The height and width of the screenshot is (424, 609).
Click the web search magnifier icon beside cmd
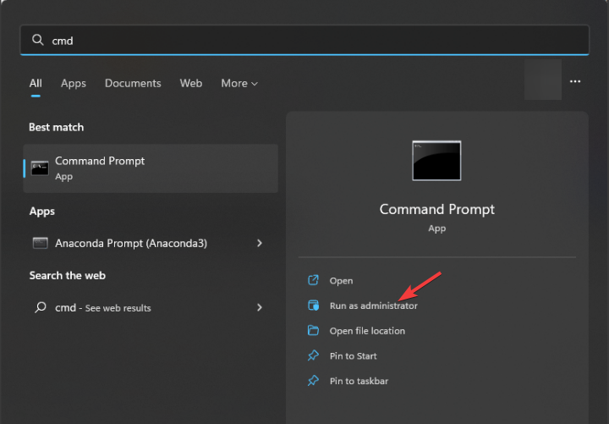[40, 308]
